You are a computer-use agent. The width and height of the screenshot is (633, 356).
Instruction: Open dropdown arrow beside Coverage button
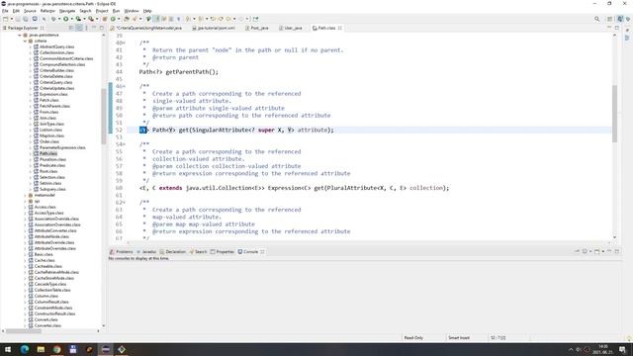(x=84, y=19)
